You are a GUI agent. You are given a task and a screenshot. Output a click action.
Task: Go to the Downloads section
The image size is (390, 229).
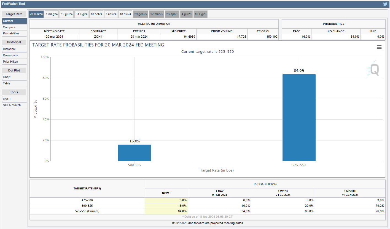coord(14,55)
